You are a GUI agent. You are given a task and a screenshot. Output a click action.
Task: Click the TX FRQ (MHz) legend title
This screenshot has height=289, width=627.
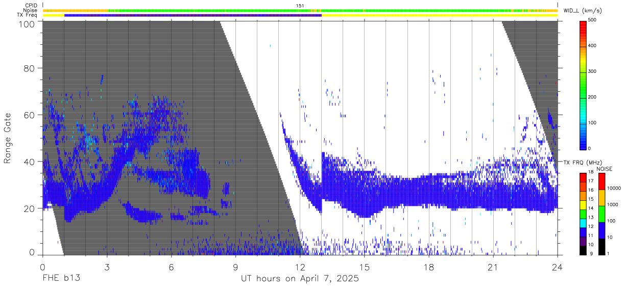584,162
